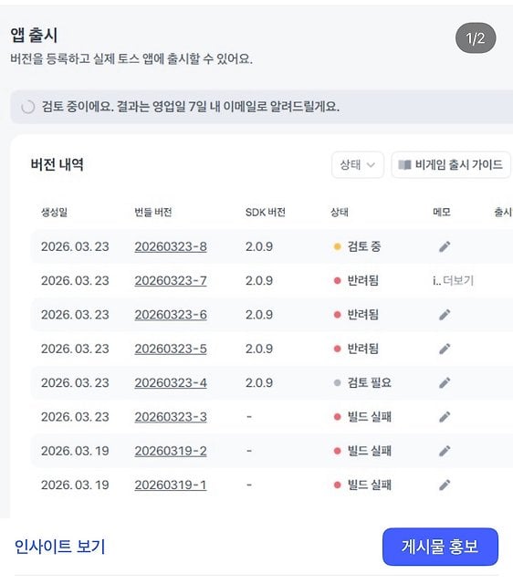Expand 더보기 memo for version 20260323-7

tap(458, 280)
